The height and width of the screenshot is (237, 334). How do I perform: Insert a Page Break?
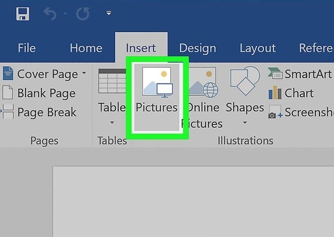click(x=39, y=112)
